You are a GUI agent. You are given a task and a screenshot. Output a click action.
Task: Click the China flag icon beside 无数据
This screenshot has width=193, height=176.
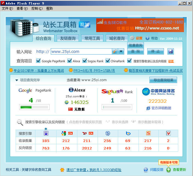coord(70,109)
